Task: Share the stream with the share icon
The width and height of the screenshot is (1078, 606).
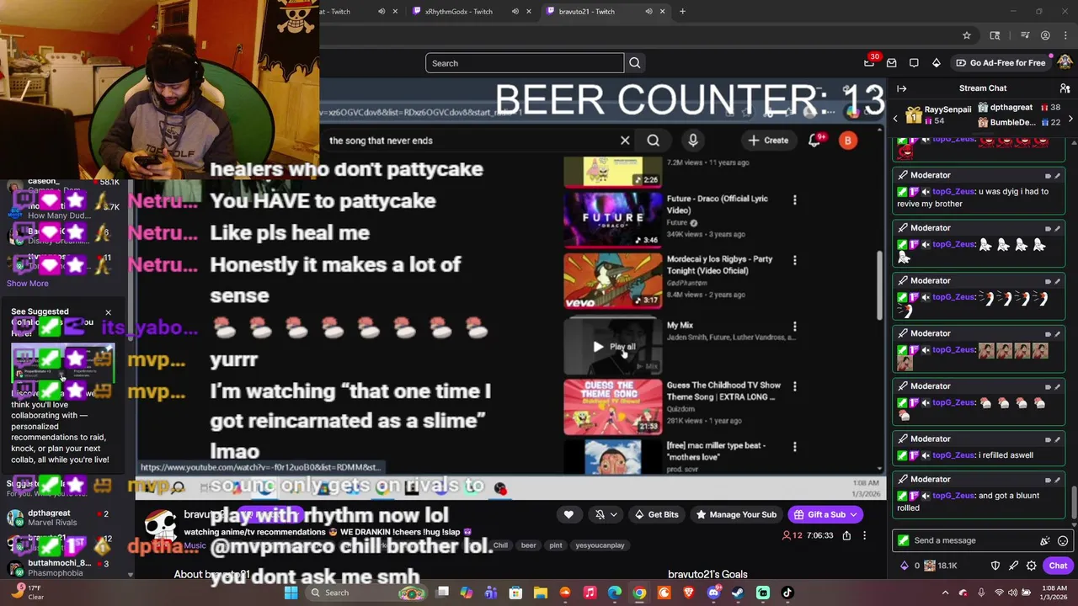Action: point(846,535)
